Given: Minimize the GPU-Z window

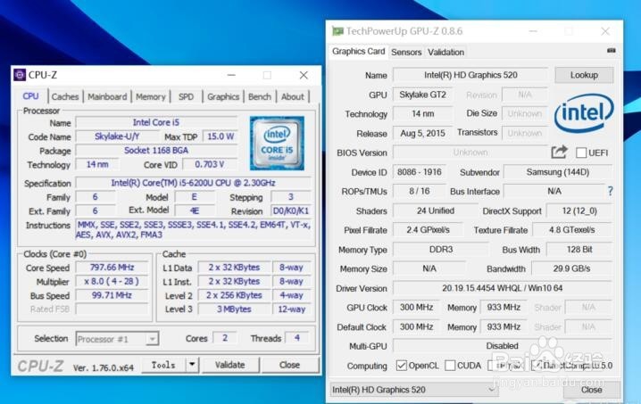Looking at the screenshot, I should [x=533, y=31].
